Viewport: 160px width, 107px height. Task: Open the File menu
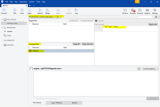pos(7,2)
